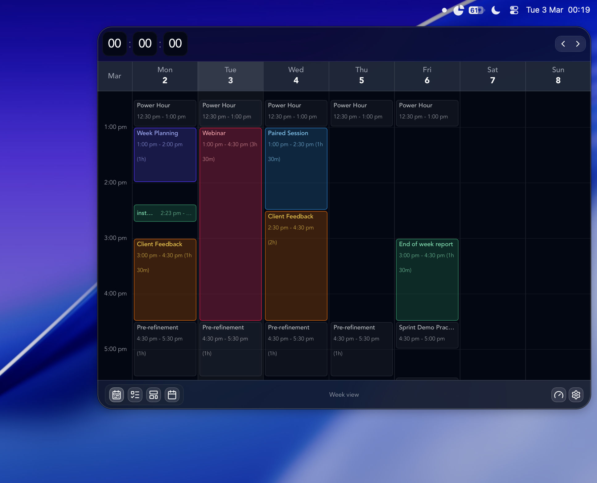Viewport: 597px width, 483px height.
Task: Switch to the task checklist view
Action: (x=135, y=395)
